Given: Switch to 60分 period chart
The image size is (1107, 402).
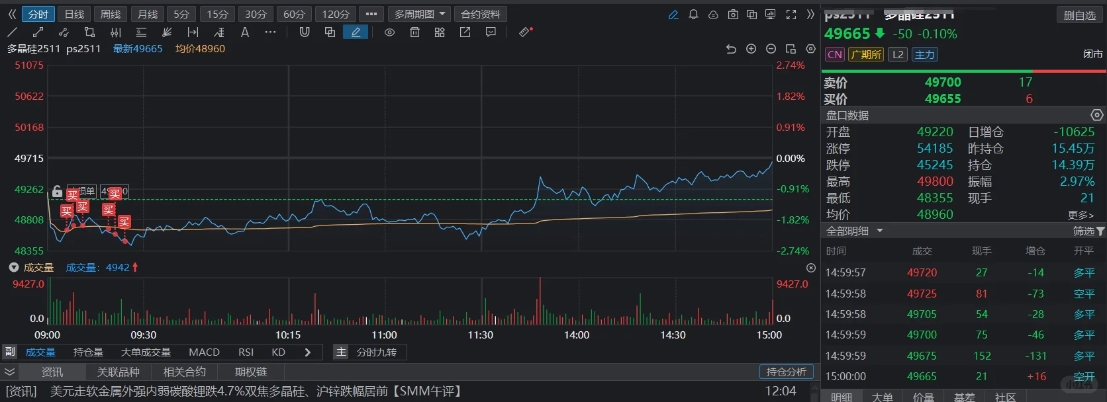Looking at the screenshot, I should coord(294,14).
